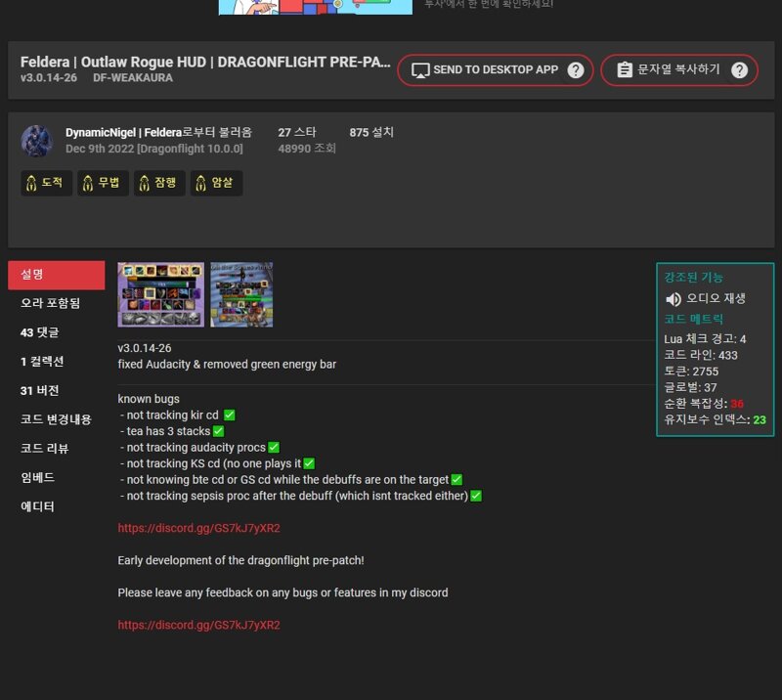Click the 48990 조회 view count
Image resolution: width=782 pixels, height=700 pixels.
point(307,149)
